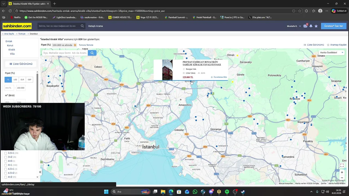This screenshot has height=196, width=349.
Task: Expand the Harita Özellikleri dropdown
Action: 332,53
